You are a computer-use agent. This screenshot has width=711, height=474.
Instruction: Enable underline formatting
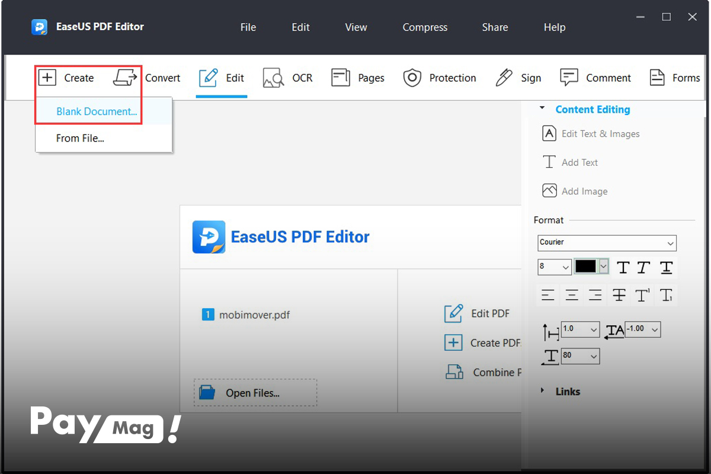click(666, 267)
